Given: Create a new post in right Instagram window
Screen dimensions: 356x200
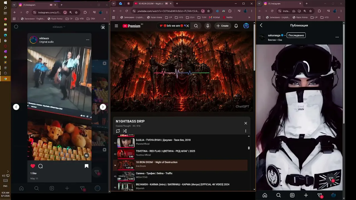Looking at the screenshot, I should tap(306, 195).
